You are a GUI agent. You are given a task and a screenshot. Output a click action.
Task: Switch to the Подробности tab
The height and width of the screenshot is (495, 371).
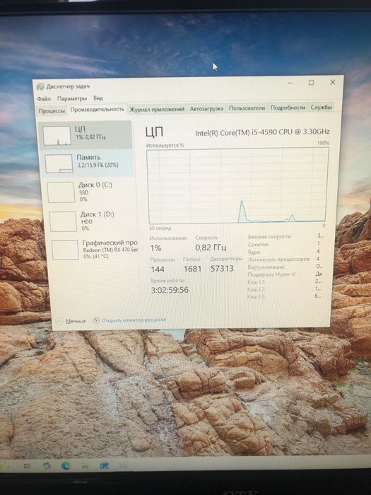coord(288,107)
